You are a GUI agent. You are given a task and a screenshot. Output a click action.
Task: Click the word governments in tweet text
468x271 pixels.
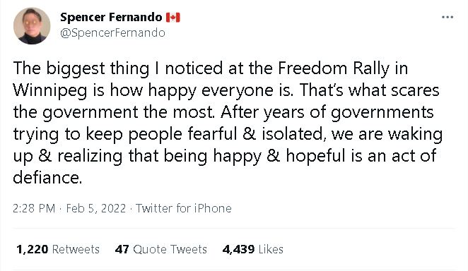tap(382, 112)
